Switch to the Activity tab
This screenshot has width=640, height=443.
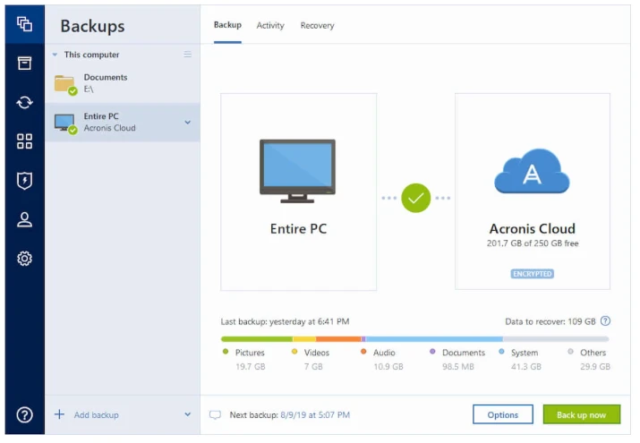[x=270, y=25]
